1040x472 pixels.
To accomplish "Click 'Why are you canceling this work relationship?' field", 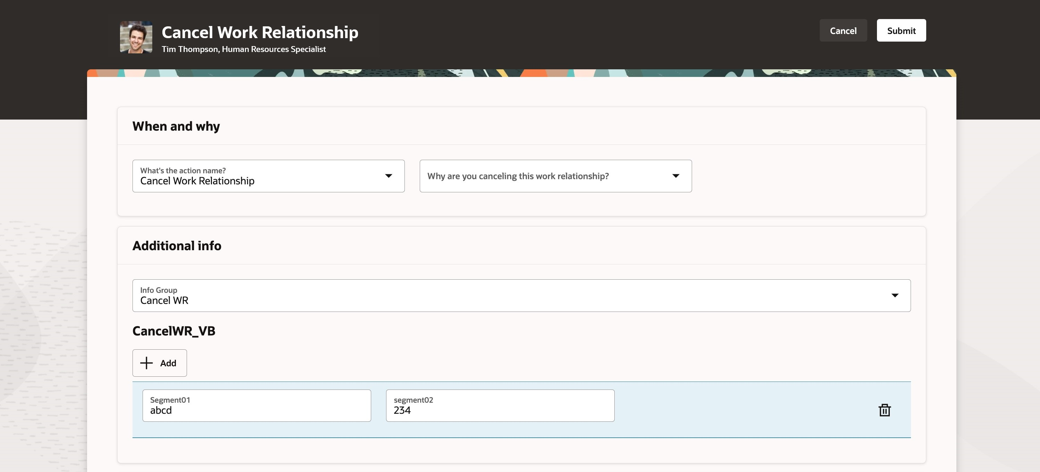I will click(x=518, y=176).
